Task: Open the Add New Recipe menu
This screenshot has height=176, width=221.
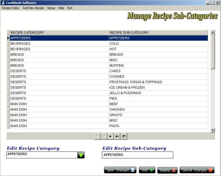Action: pyautogui.click(x=33, y=8)
